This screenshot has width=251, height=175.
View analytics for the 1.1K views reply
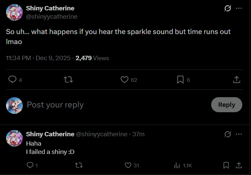(177, 165)
